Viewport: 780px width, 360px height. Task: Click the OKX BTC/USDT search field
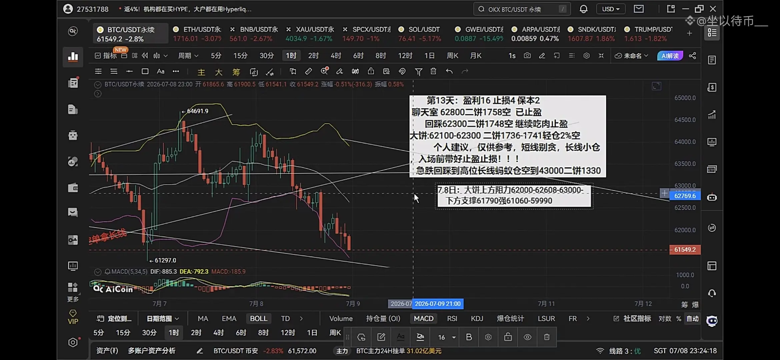pos(522,9)
